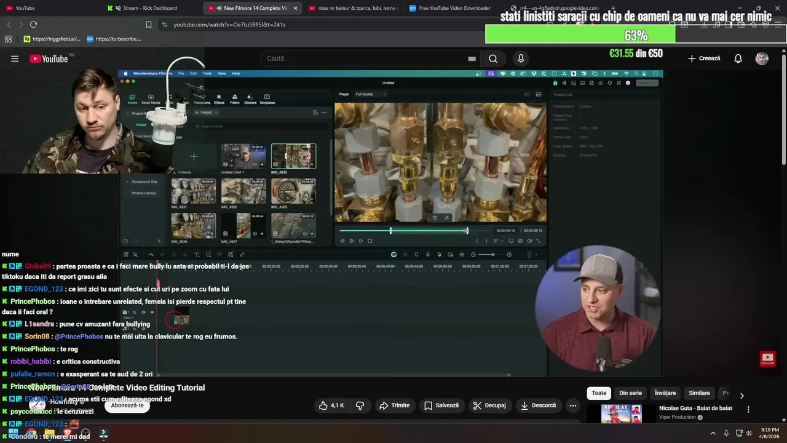The width and height of the screenshot is (787, 443).
Task: Click the Filmora media filter icon
Action: [x=315, y=113]
